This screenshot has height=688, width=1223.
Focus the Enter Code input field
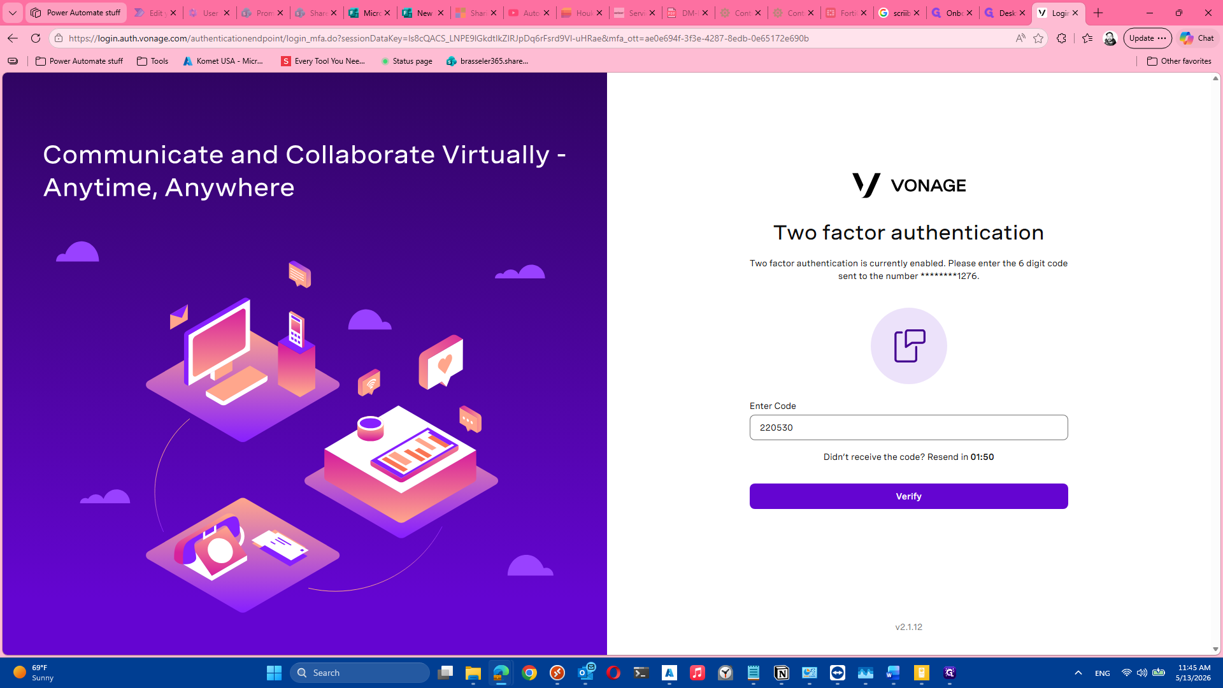coord(908,427)
